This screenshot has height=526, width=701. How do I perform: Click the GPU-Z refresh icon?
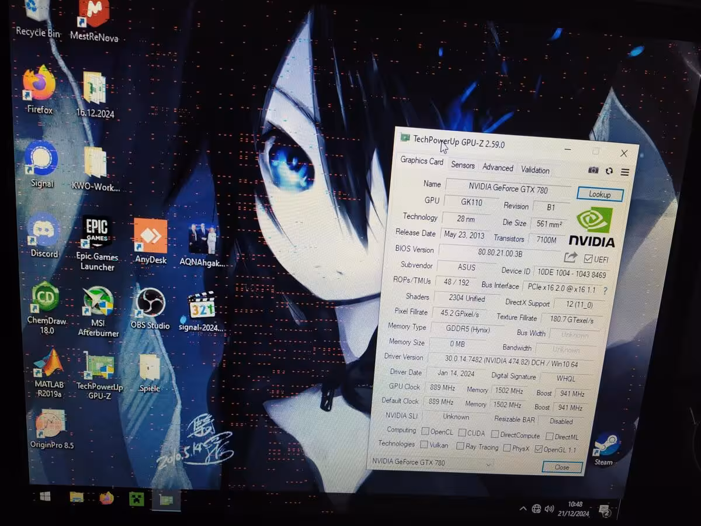pos(609,171)
